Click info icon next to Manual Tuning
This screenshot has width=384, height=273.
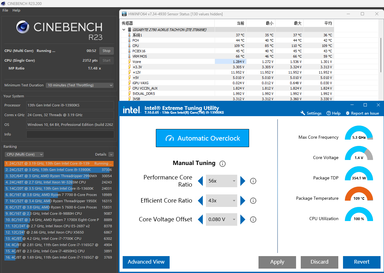pos(223,164)
